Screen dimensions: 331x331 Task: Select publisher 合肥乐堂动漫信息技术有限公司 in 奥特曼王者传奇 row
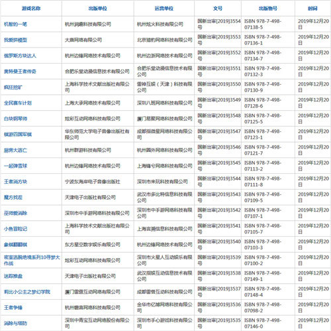tap(97, 72)
